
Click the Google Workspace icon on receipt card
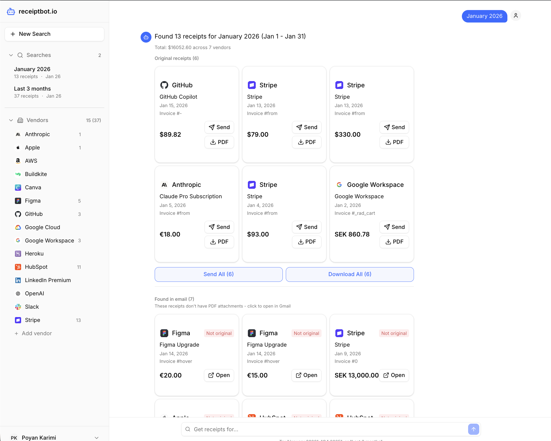tap(339, 185)
